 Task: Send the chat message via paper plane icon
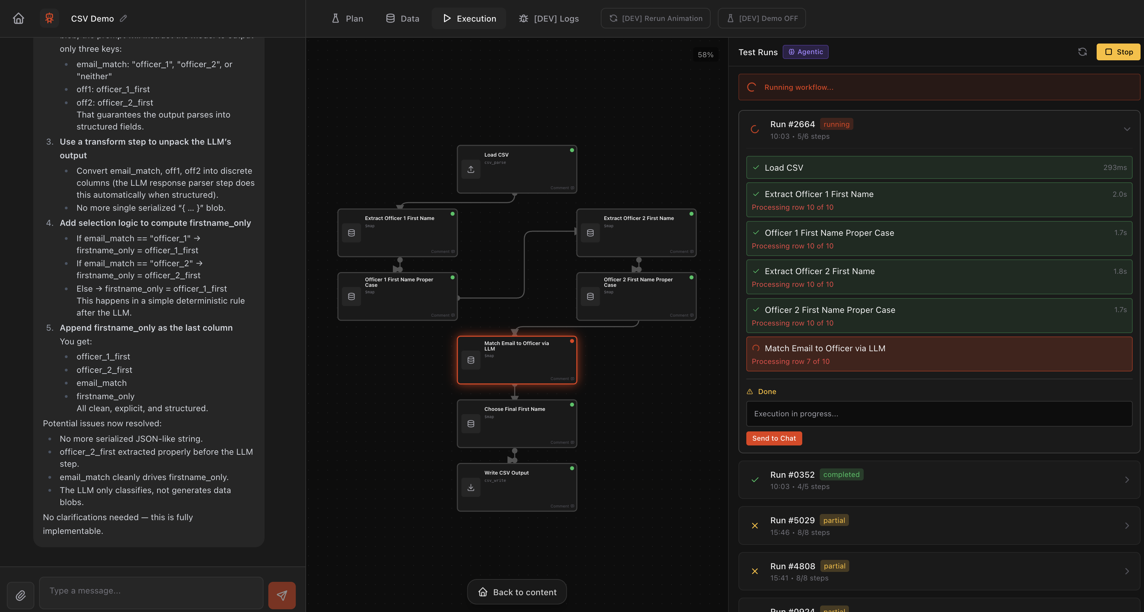[x=282, y=595]
